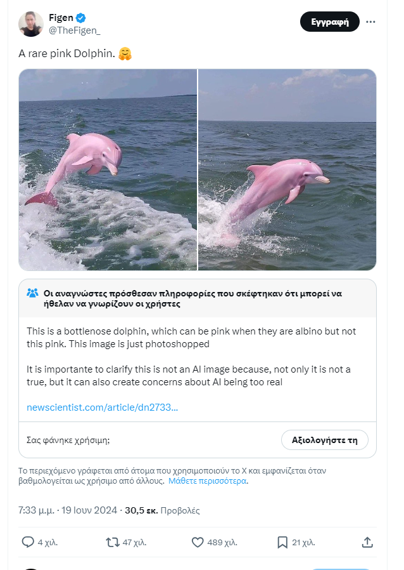
Task: Follow the Μάθετε περισσότερα link
Action: pos(208,481)
